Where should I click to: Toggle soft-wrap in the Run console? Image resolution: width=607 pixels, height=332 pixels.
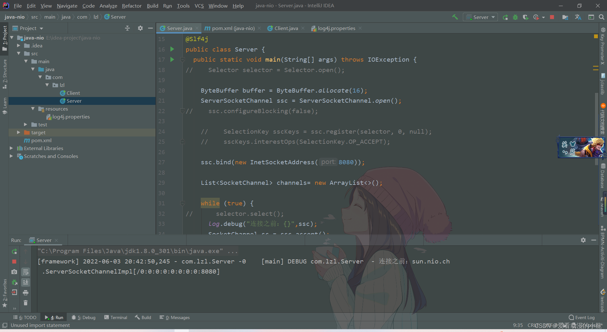(26, 272)
